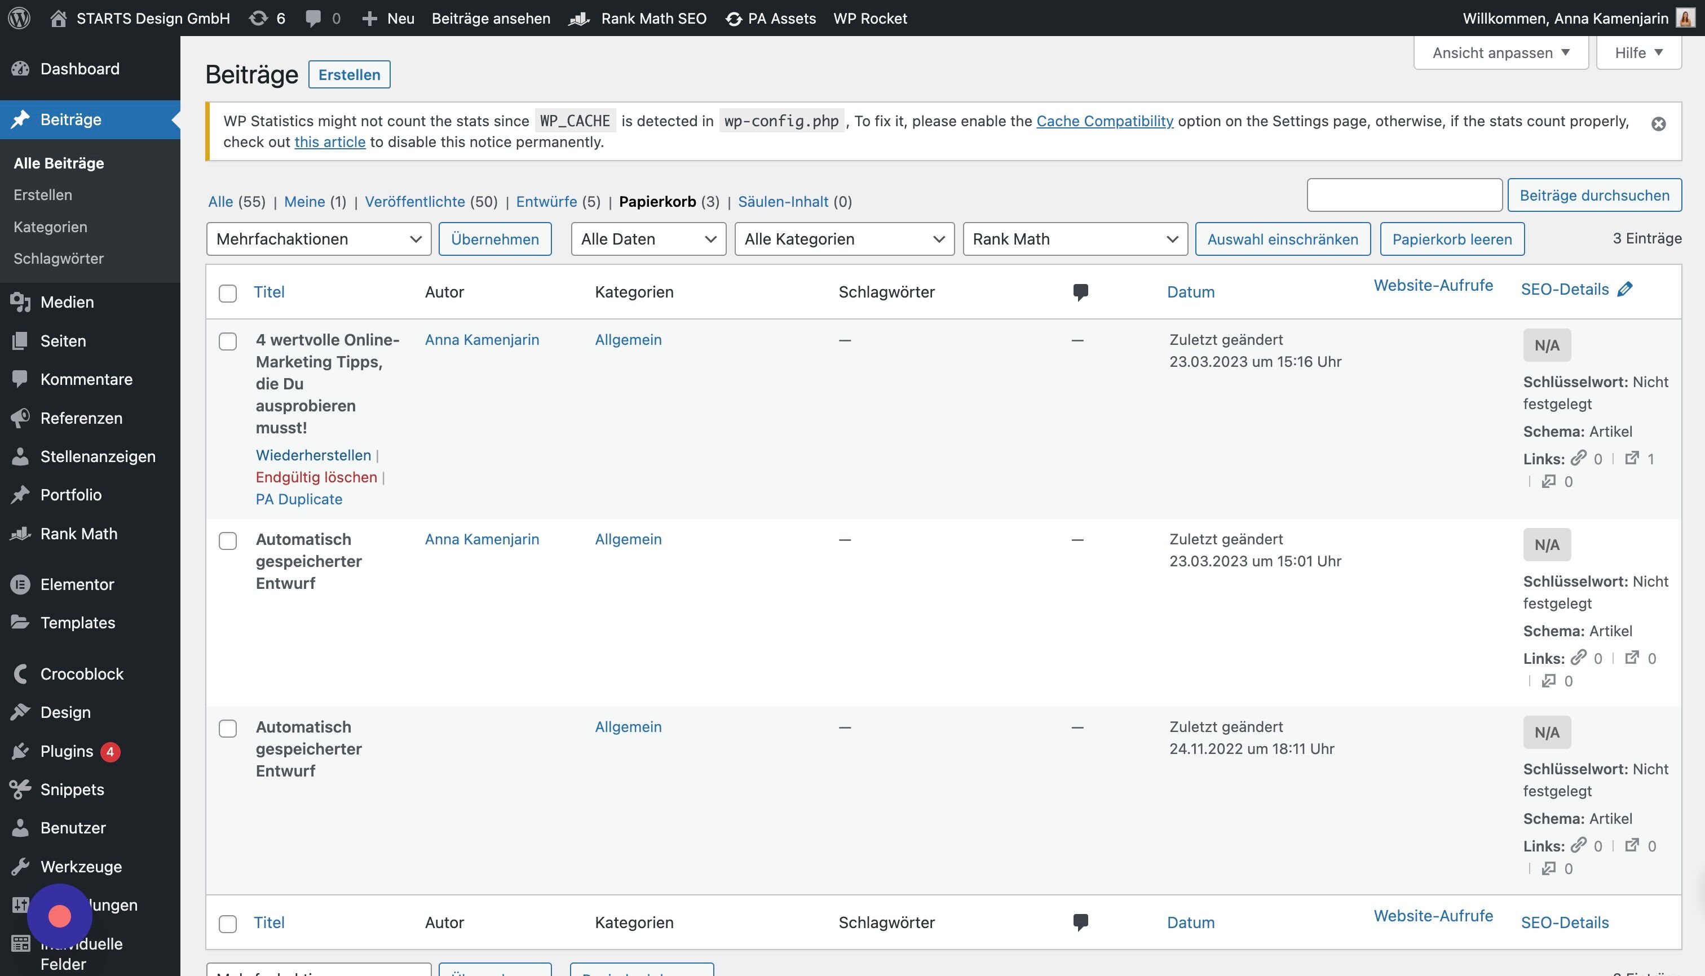Open user avatar of Anna Kamenjarin
The height and width of the screenshot is (976, 1705).
click(1685, 18)
